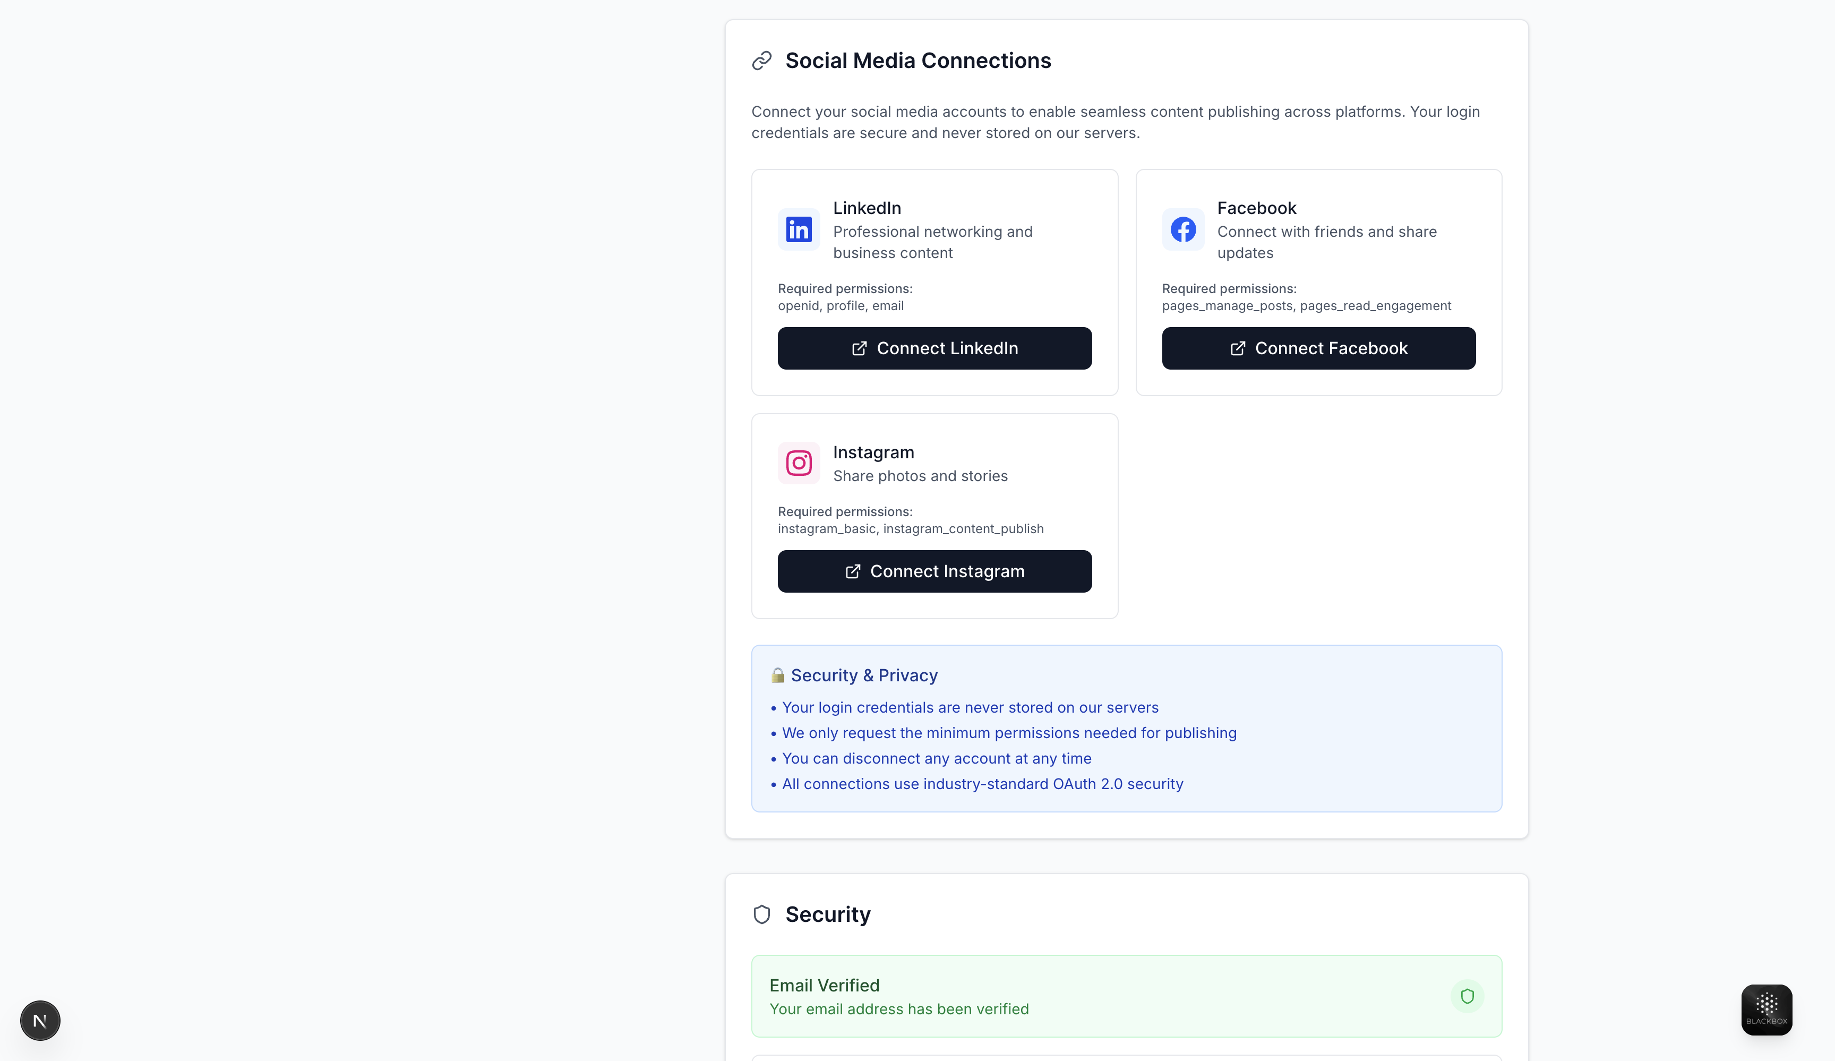Click the Facebook logo icon

[x=1182, y=229]
